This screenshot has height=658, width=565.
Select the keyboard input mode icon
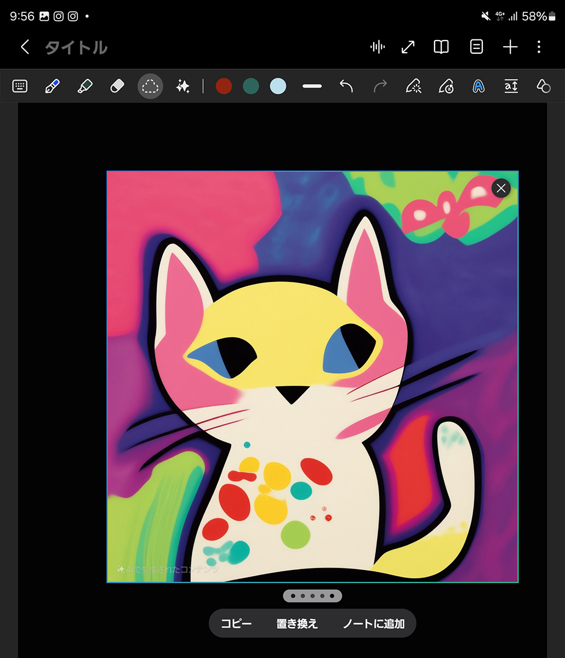click(20, 86)
